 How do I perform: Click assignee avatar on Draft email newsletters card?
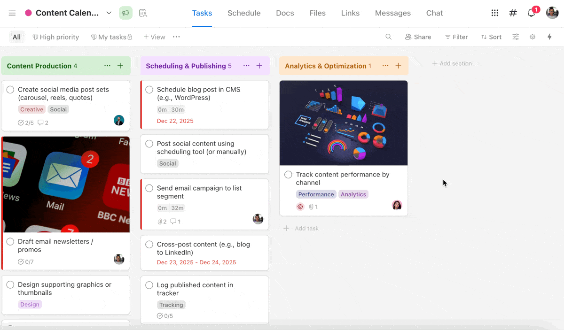(x=119, y=259)
